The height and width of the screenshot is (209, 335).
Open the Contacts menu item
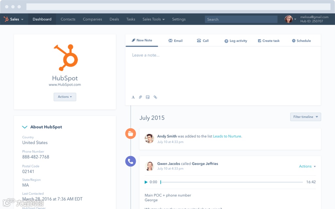point(68,19)
